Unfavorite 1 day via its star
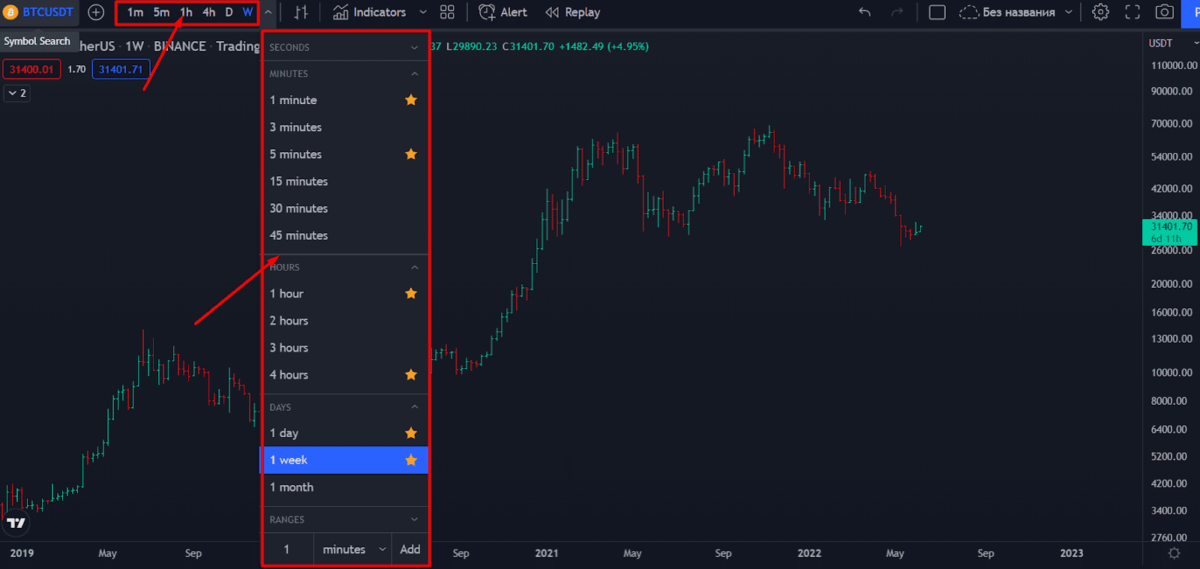The width and height of the screenshot is (1200, 569). (411, 433)
